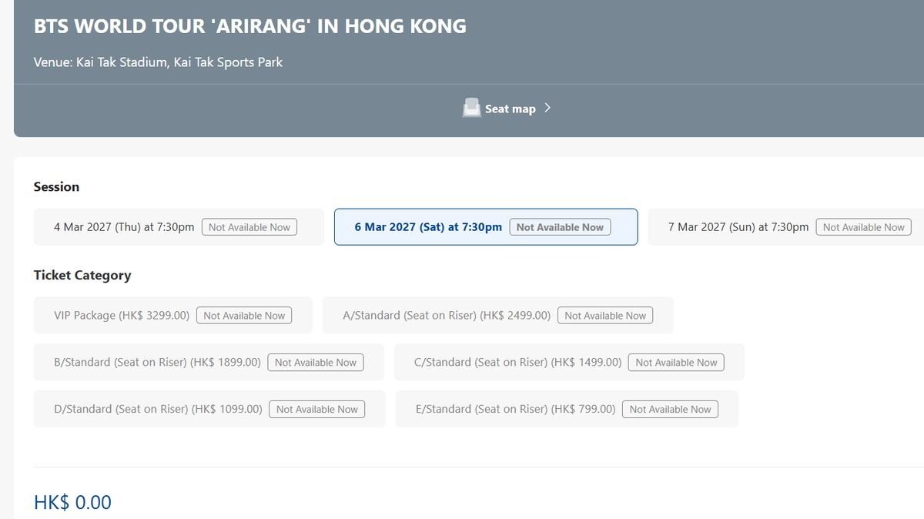Click the Session heading
The image size is (924, 519).
pyautogui.click(x=56, y=187)
